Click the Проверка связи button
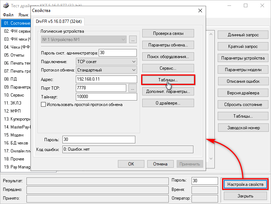The height and width of the screenshot is (204, 271). pyautogui.click(x=168, y=33)
